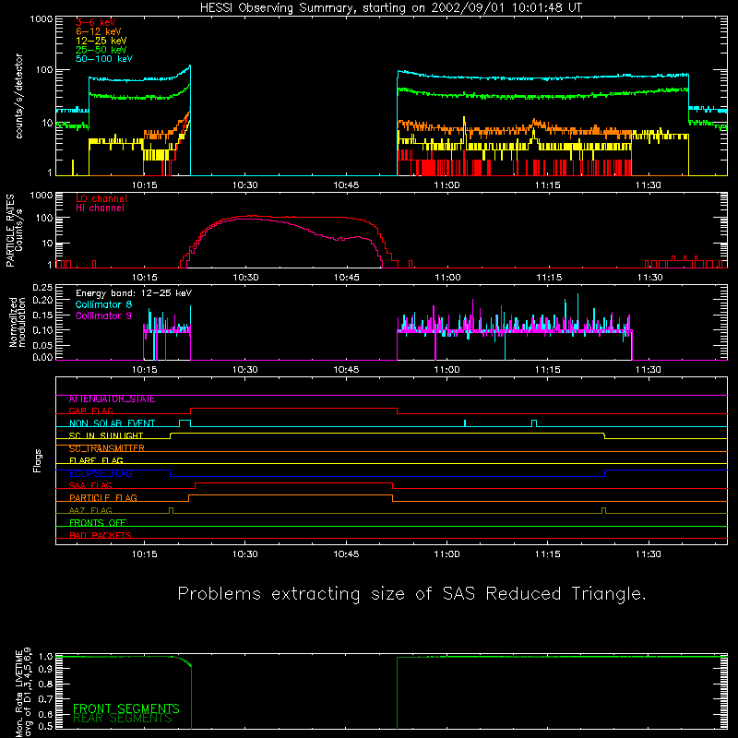Click the NON_SOLAR_EVENT pulse near 11:13
This screenshot has width=738, height=738.
534,423
